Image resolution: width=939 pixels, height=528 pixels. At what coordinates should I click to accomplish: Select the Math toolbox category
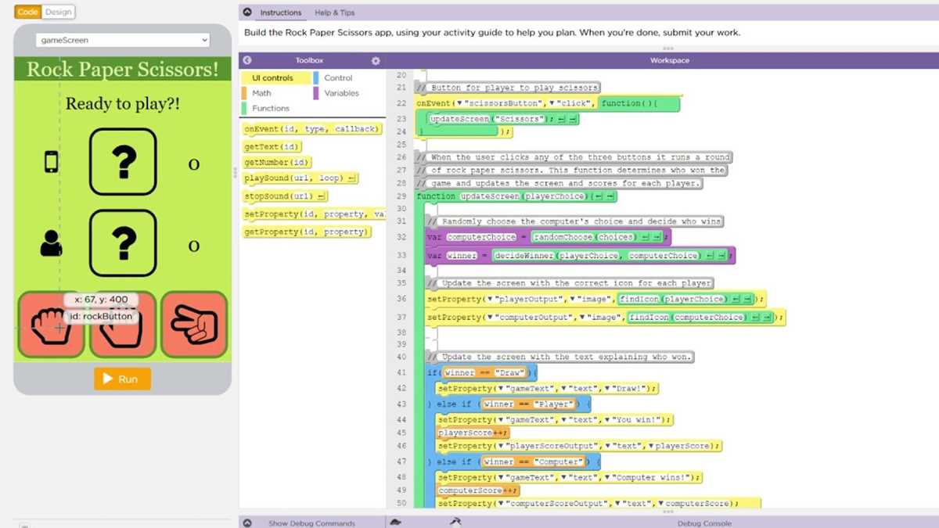[261, 93]
